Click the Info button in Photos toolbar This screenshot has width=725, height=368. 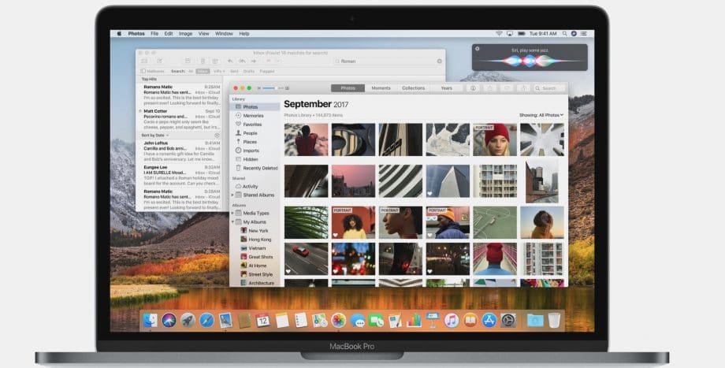(473, 87)
